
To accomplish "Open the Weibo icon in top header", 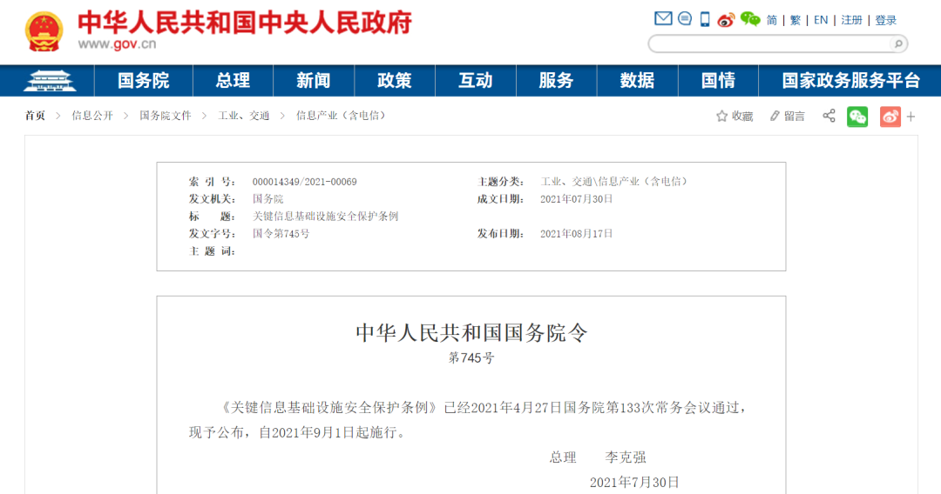I will point(726,20).
